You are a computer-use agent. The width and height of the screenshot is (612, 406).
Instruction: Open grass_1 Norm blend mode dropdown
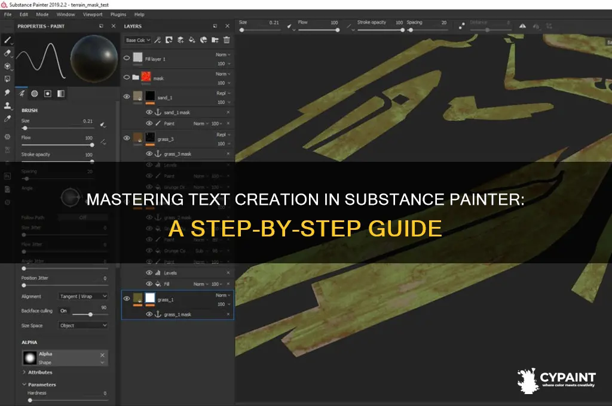[x=223, y=295]
